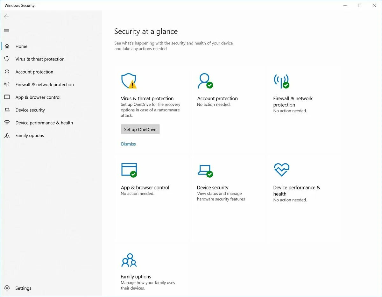
Task: Go back with the back arrow
Action: pos(7,17)
